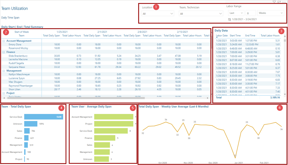This screenshot has height=165, width=288.
Task: Open the More options ellipsis menu
Action: coord(284,2)
